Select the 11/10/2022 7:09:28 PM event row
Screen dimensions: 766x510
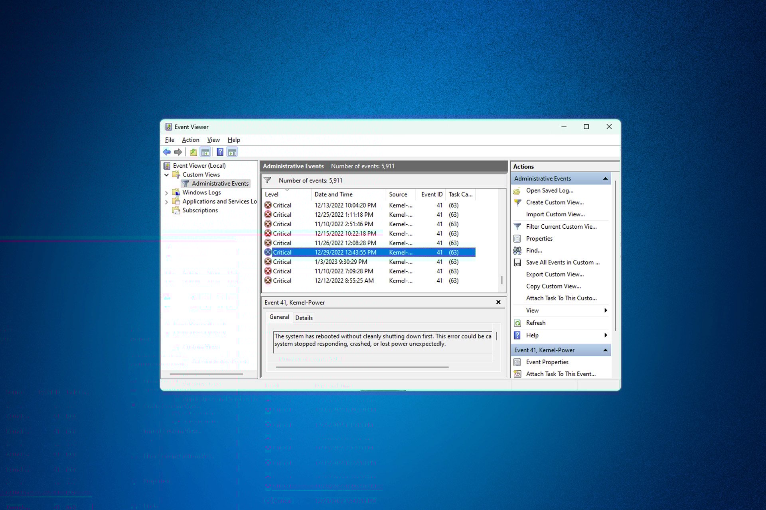[x=369, y=271]
